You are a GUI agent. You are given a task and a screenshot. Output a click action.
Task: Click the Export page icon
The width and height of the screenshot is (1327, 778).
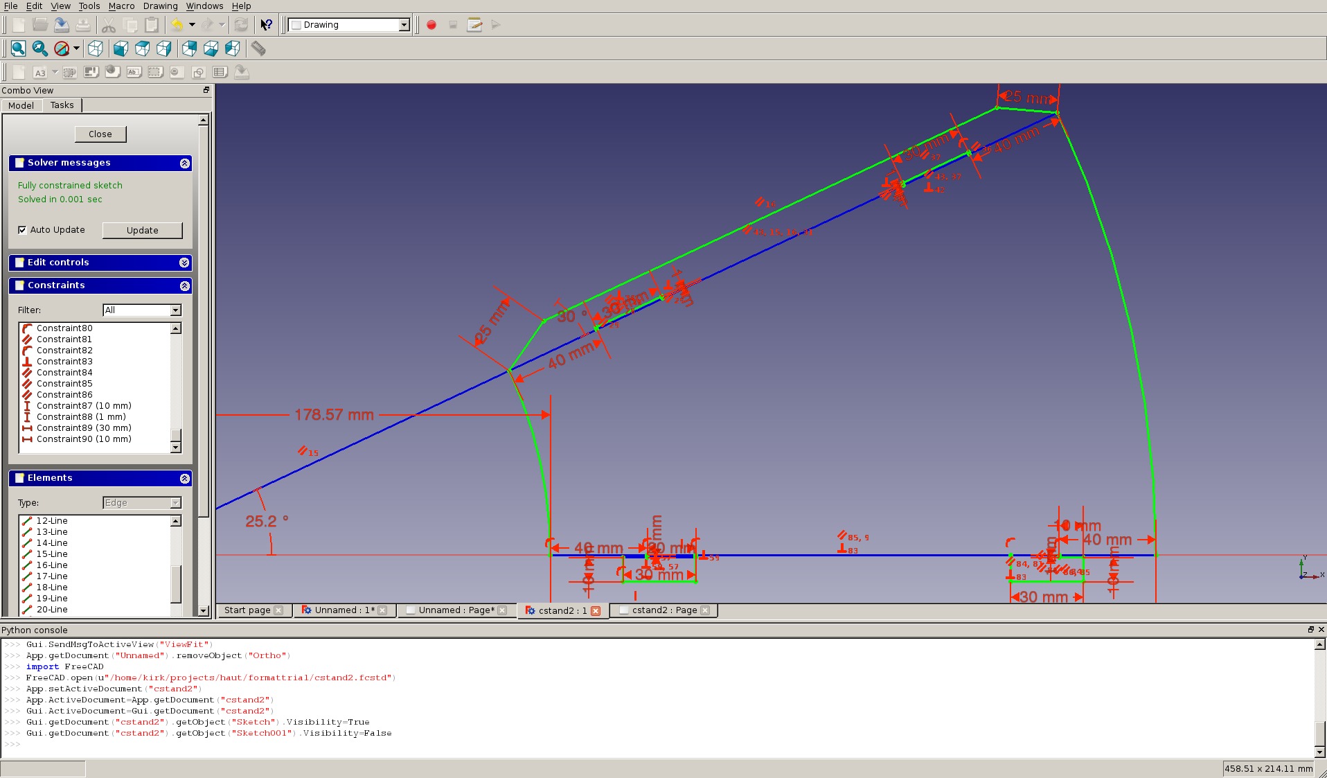point(241,72)
